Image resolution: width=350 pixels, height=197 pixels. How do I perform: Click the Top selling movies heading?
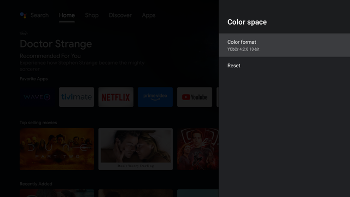(38, 123)
